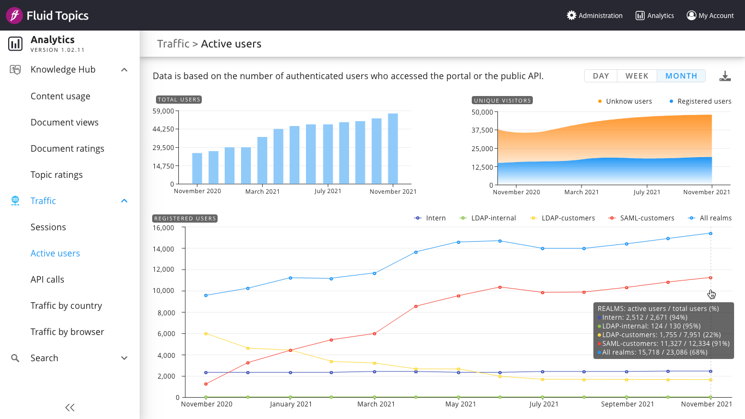
Task: Switch time range to WEEK
Action: pos(637,76)
